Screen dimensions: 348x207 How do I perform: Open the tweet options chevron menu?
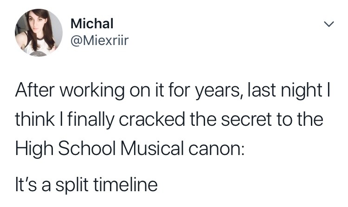pos(328,24)
